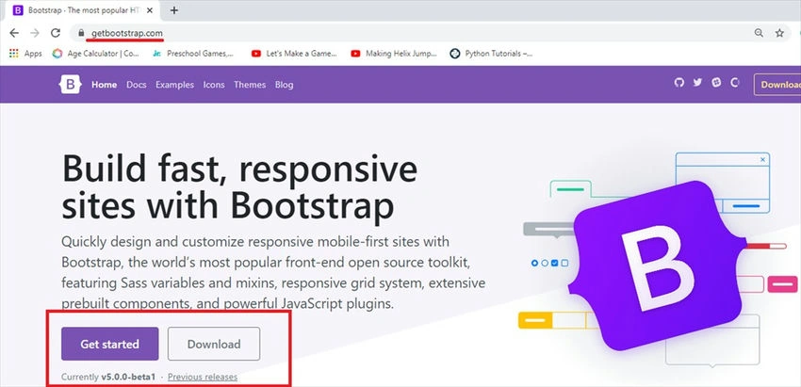Open the Previous releases link

[x=203, y=378]
